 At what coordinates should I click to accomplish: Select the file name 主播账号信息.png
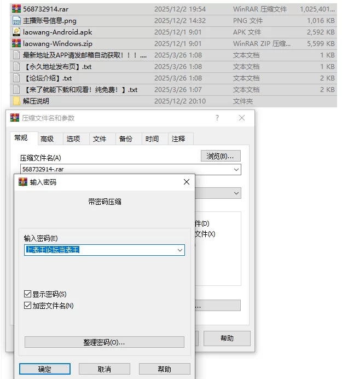[49, 21]
